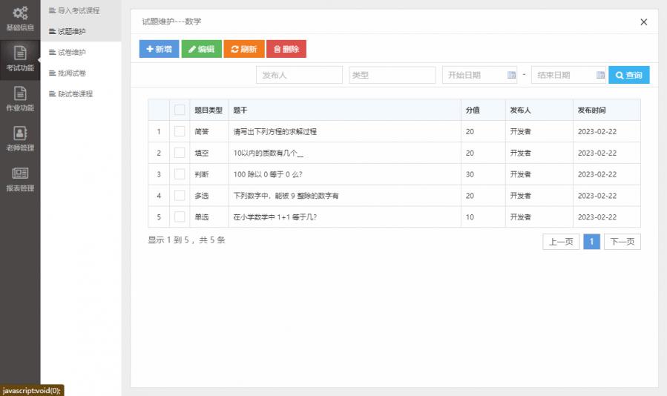The width and height of the screenshot is (667, 396).
Task: Click the blue 新增 button
Action: (159, 49)
